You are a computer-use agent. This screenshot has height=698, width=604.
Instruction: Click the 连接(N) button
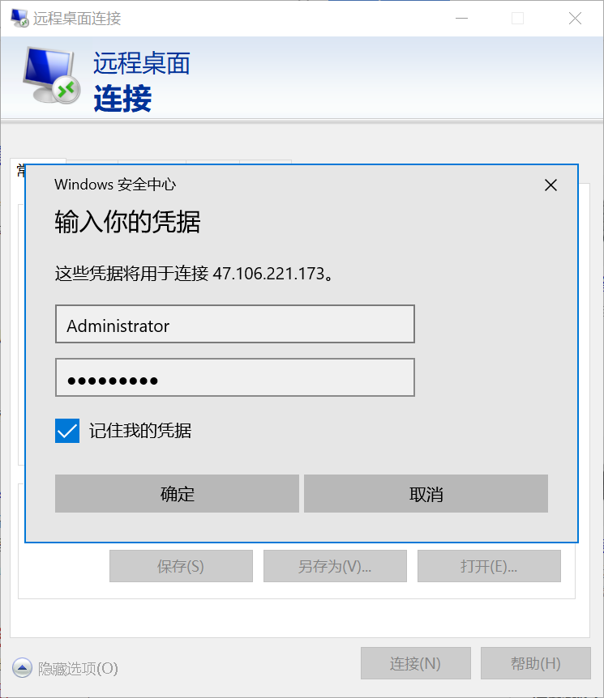(415, 663)
